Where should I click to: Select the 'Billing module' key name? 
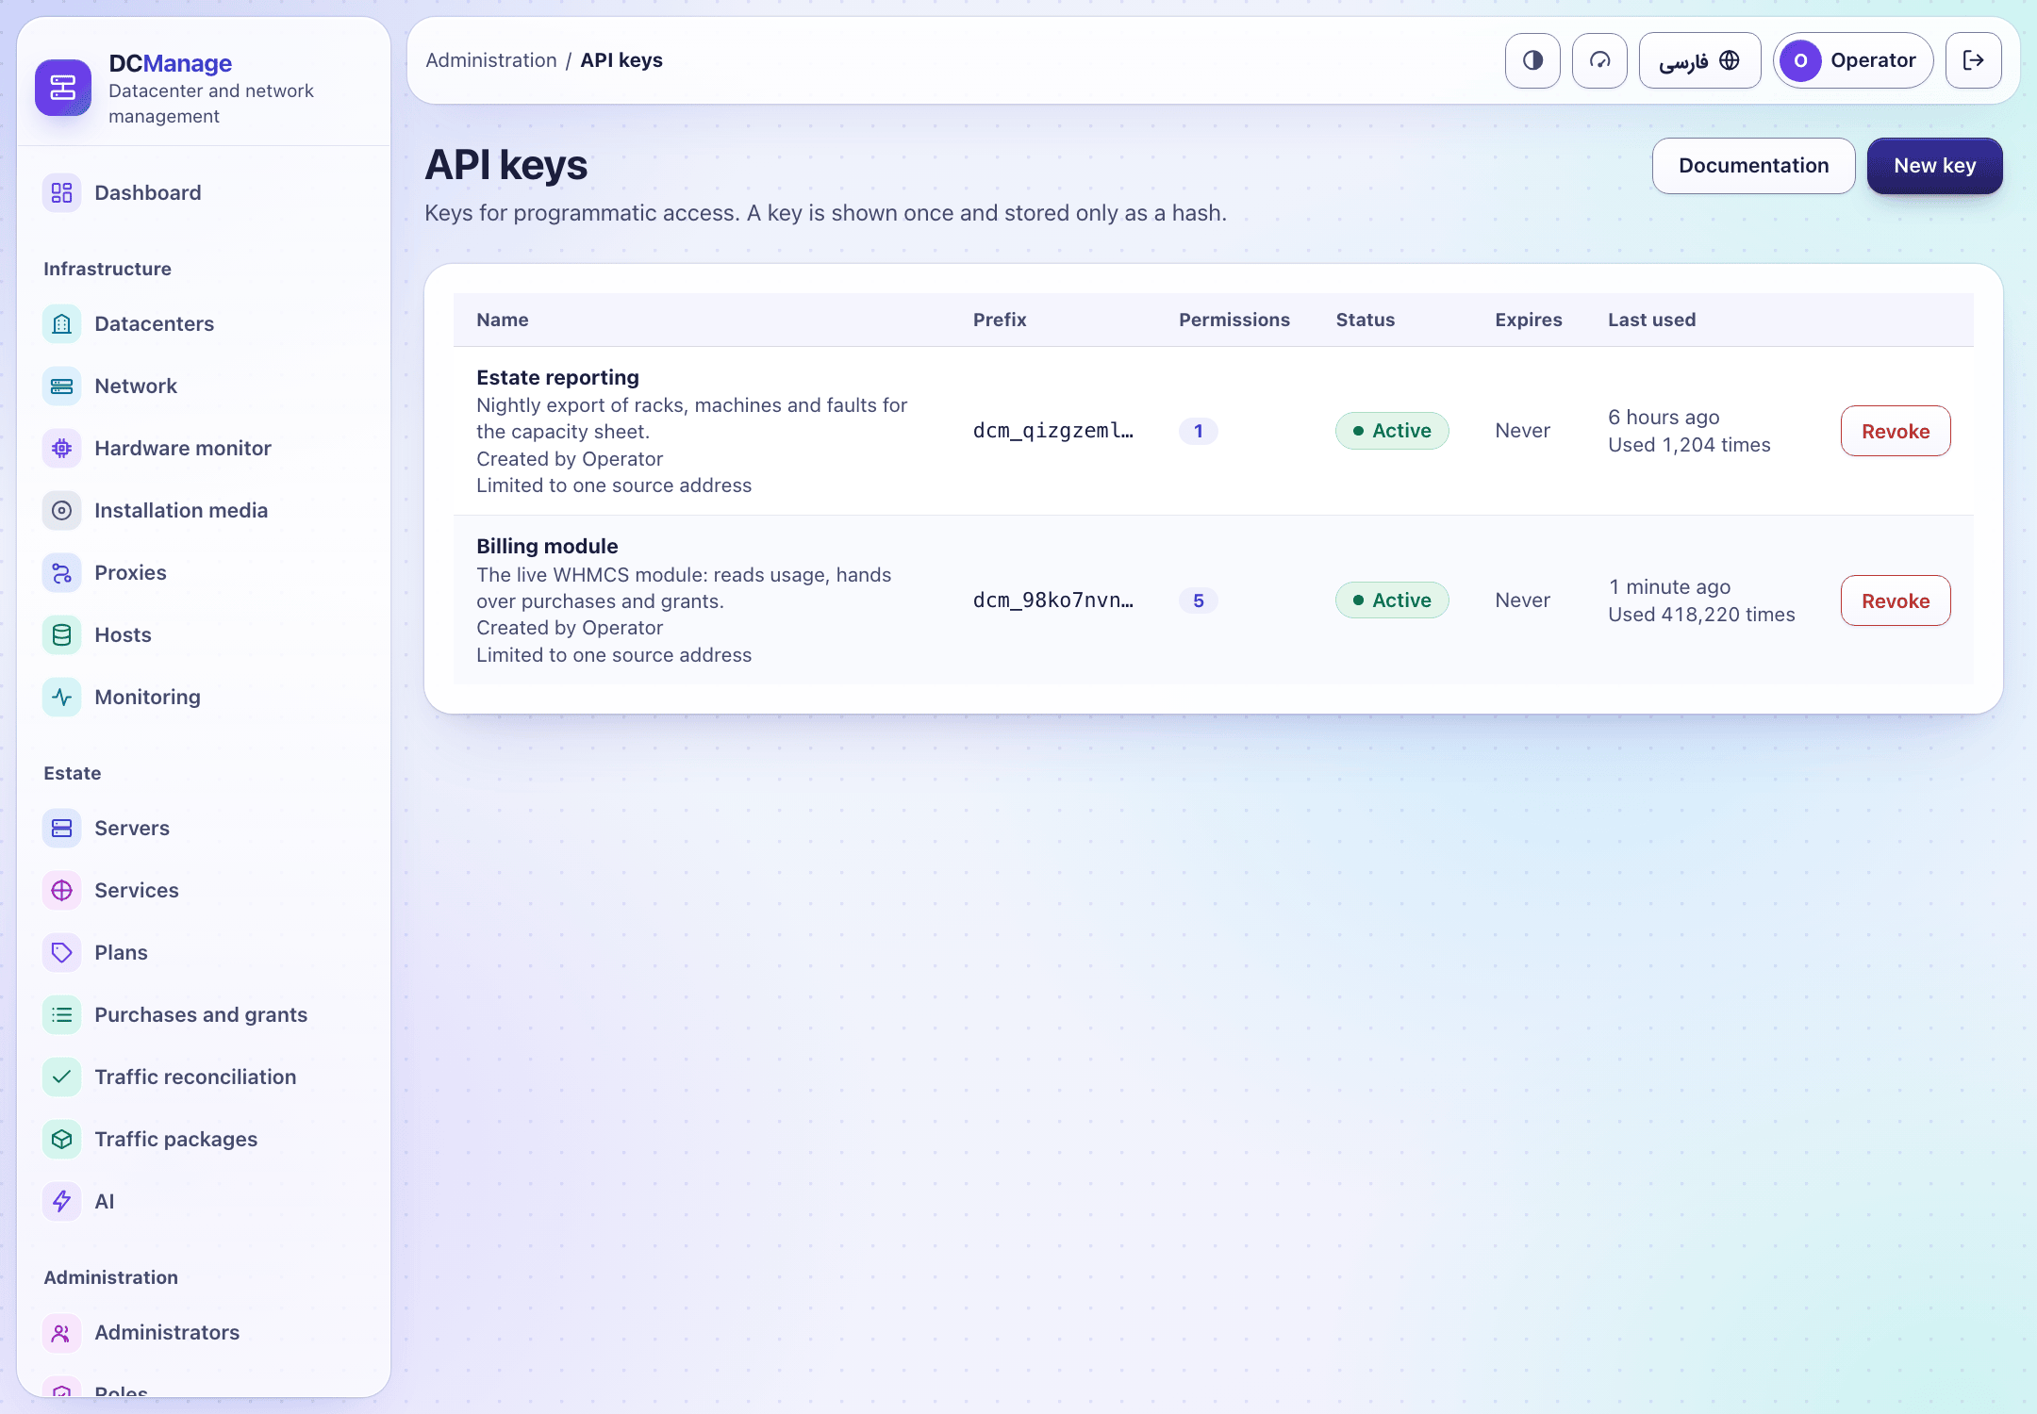tap(547, 547)
